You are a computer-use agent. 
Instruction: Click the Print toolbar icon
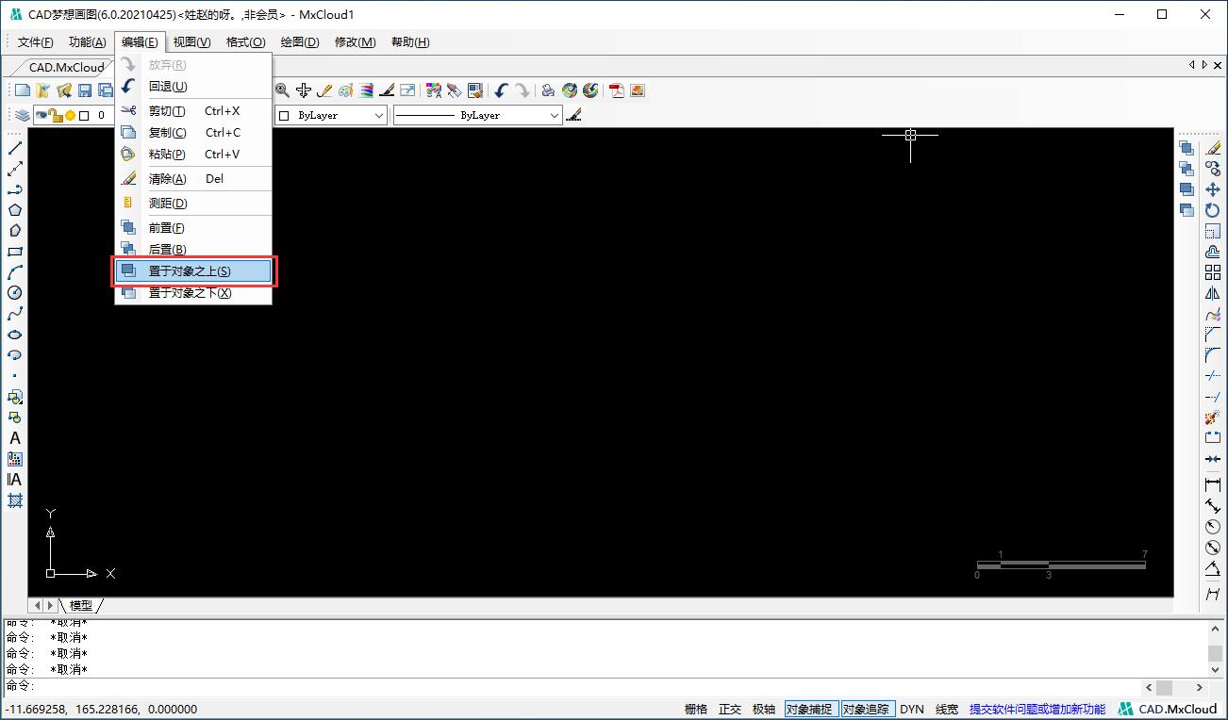coord(548,90)
